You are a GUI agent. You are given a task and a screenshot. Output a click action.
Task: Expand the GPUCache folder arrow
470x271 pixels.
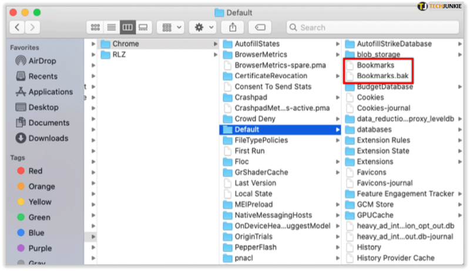[460, 215]
